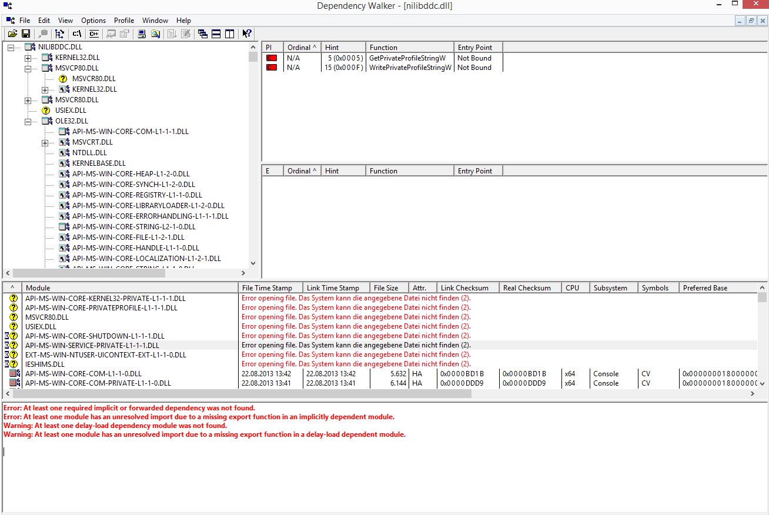Viewport: 769px width, 515px height.
Task: Toggle Auto Expand tree button
Action: coord(59,34)
